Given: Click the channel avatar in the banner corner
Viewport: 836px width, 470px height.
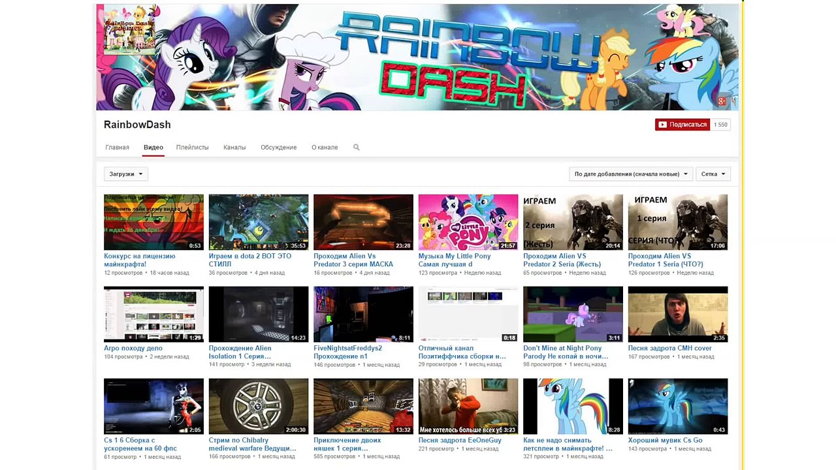Looking at the screenshot, I should point(130,29).
